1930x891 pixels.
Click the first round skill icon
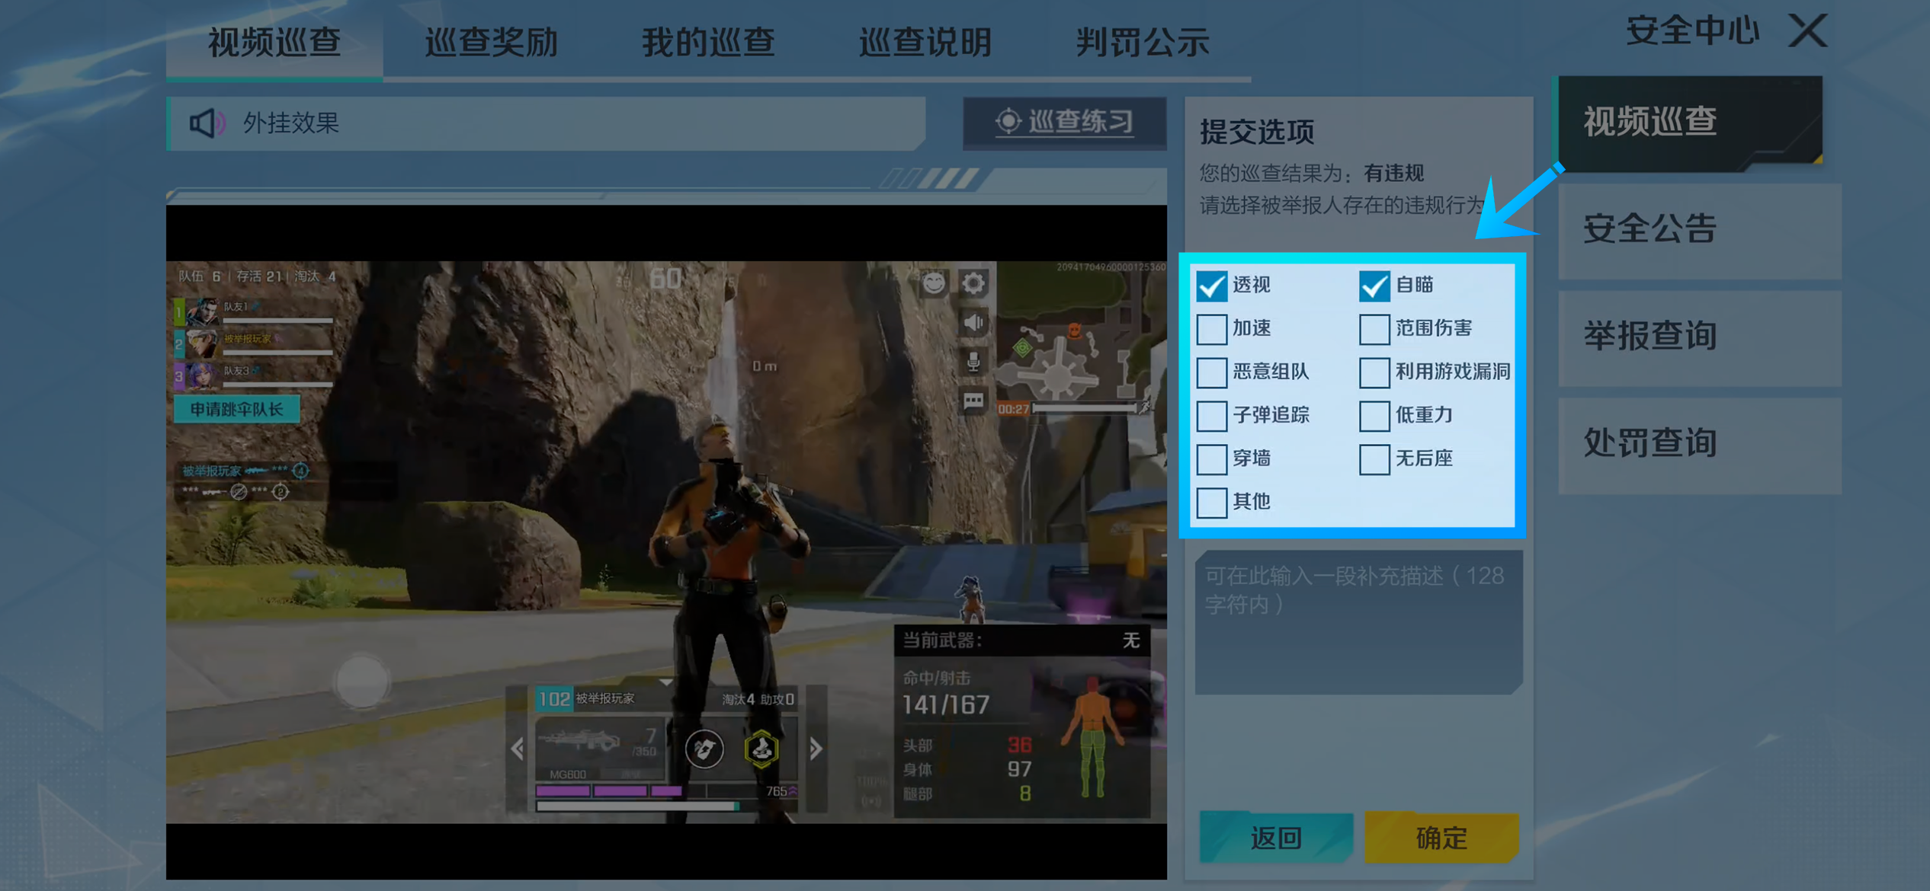(x=704, y=749)
